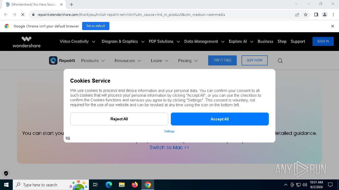Viewport: 339px width, 190px height.
Task: Reject all cookies
Action: click(119, 119)
